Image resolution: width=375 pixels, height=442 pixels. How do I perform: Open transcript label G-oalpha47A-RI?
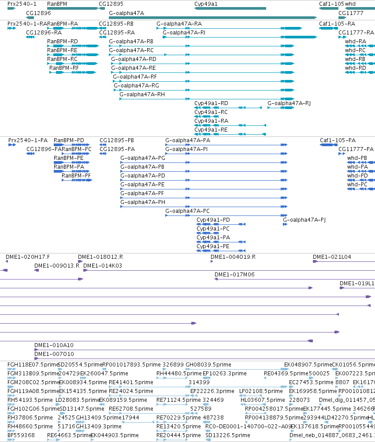(x=184, y=32)
